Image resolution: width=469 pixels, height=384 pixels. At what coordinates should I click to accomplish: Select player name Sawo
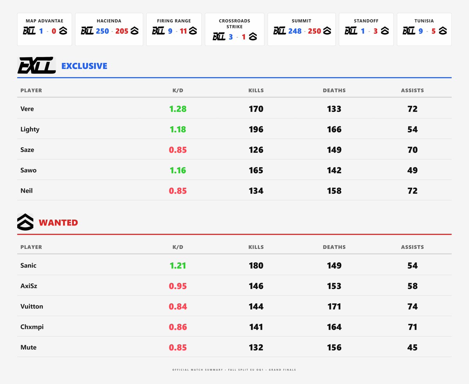point(28,170)
